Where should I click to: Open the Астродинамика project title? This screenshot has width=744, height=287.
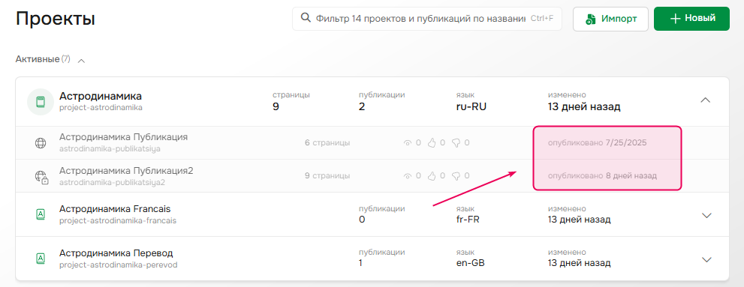(x=101, y=96)
